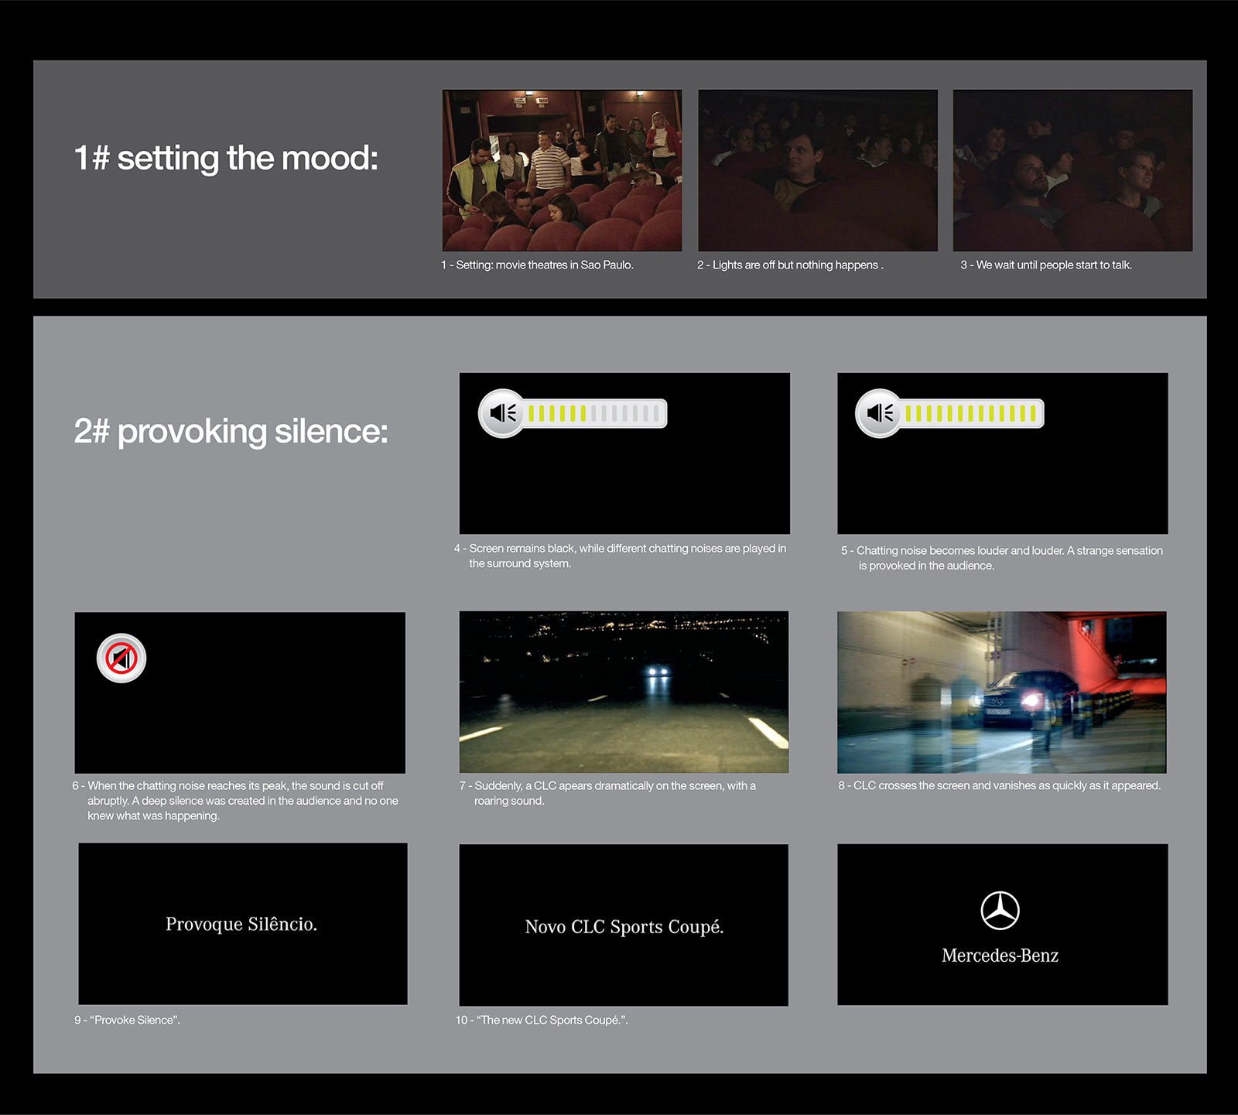Viewport: 1238px width, 1115px height.
Task: Click caption '7 - Suddenly, a CLC apears dramatically'
Action: [x=607, y=792]
